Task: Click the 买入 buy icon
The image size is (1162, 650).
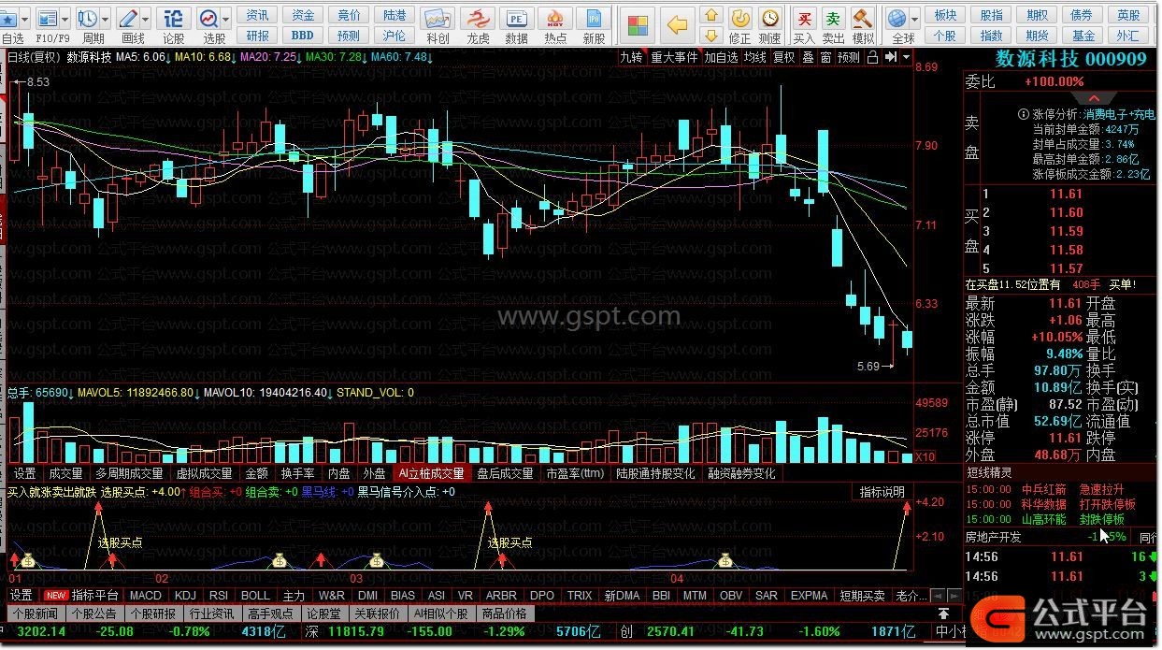Action: point(803,18)
